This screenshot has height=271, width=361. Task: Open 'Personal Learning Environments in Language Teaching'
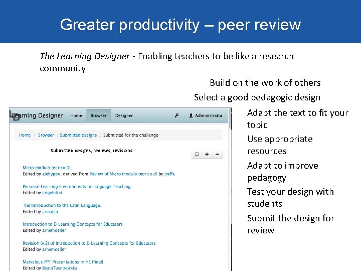point(76,186)
